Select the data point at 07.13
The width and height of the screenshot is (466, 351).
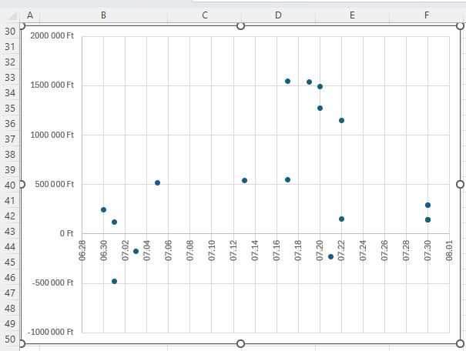244,180
